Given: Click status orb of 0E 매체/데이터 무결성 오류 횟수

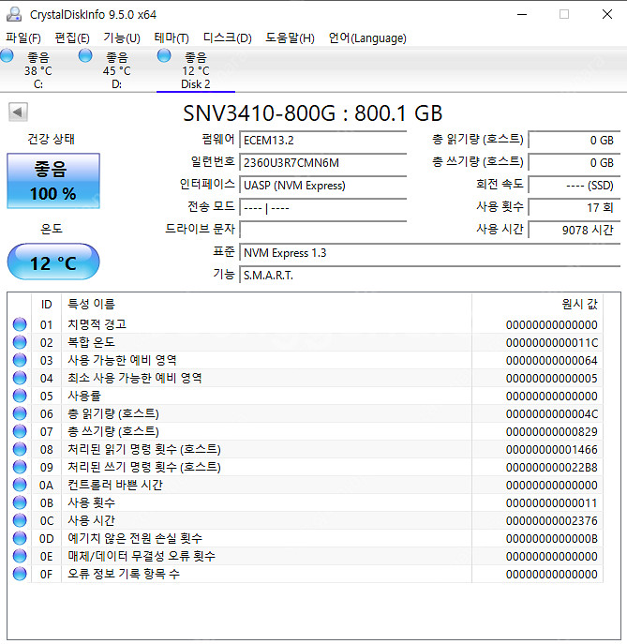Looking at the screenshot, I should pos(20,556).
